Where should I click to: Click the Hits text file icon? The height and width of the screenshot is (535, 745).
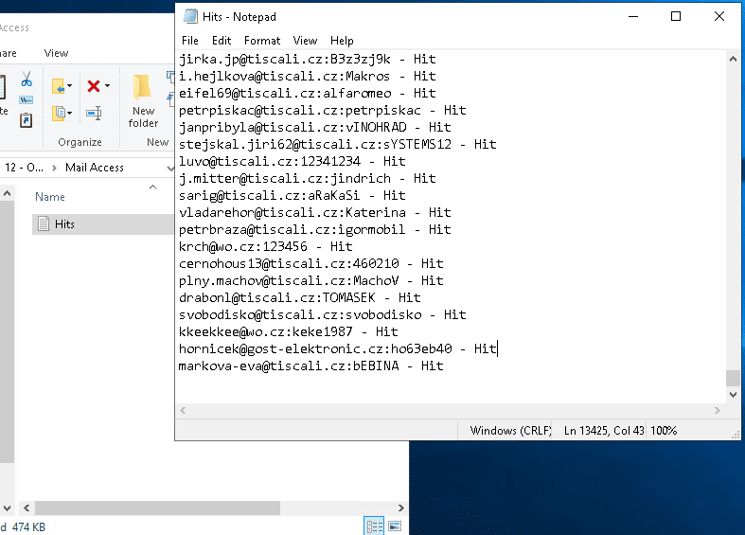[44, 223]
